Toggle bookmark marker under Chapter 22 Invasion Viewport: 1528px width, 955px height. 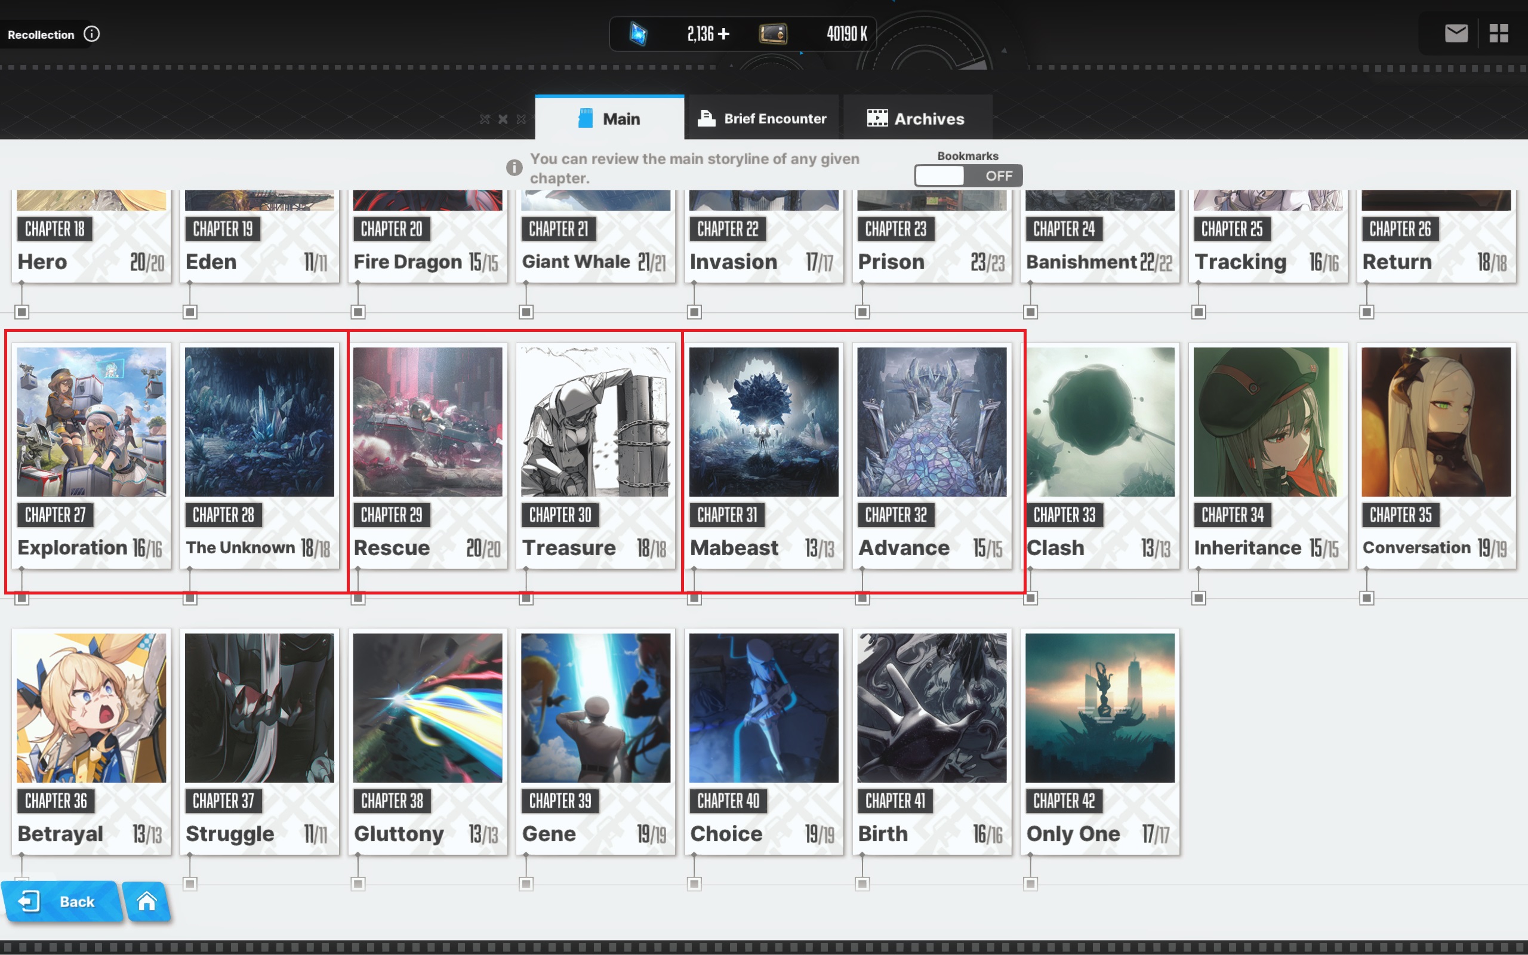pyautogui.click(x=694, y=312)
